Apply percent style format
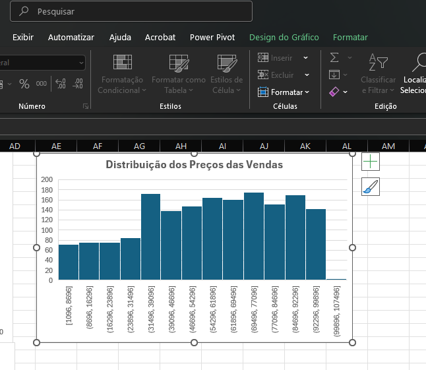The image size is (426, 370). pos(24,84)
